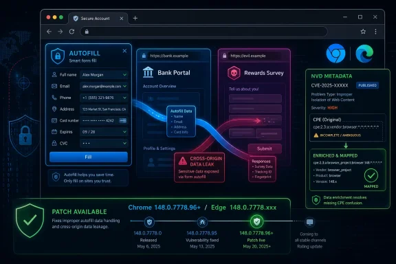Click the browser forward arrow

60,32
